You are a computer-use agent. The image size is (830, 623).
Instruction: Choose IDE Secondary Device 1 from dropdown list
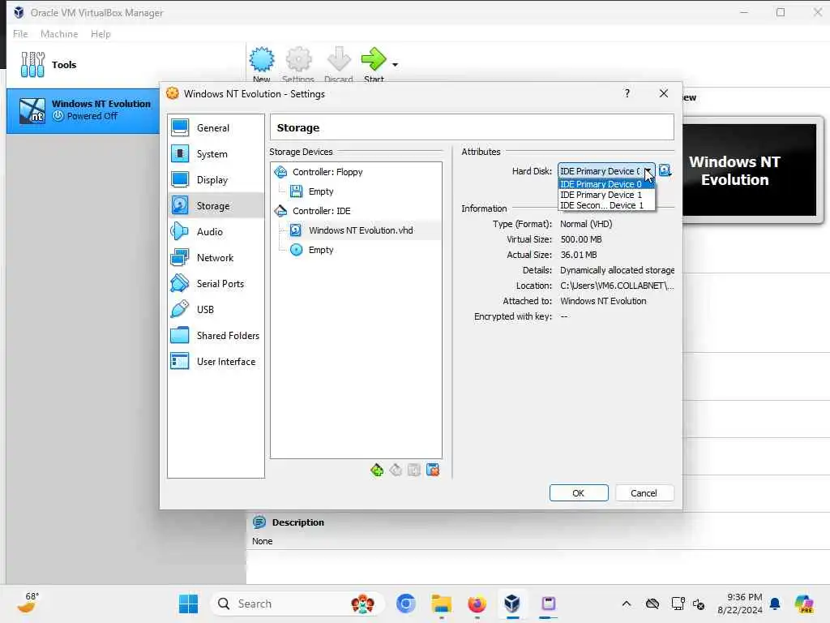606,205
